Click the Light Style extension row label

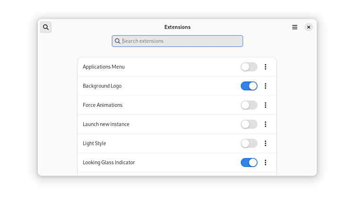[94, 143]
